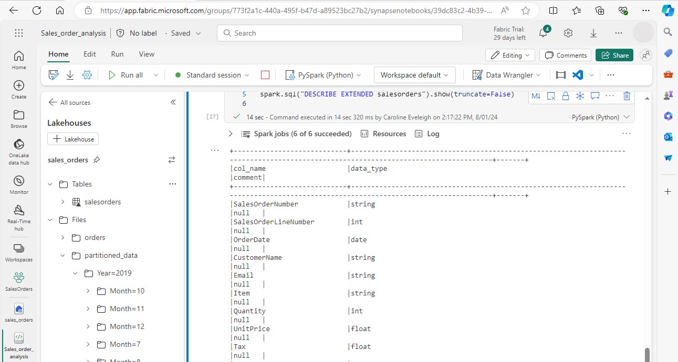Click the download icon in header

[x=593, y=33]
